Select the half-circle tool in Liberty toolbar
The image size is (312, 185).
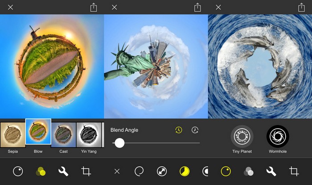205,171
